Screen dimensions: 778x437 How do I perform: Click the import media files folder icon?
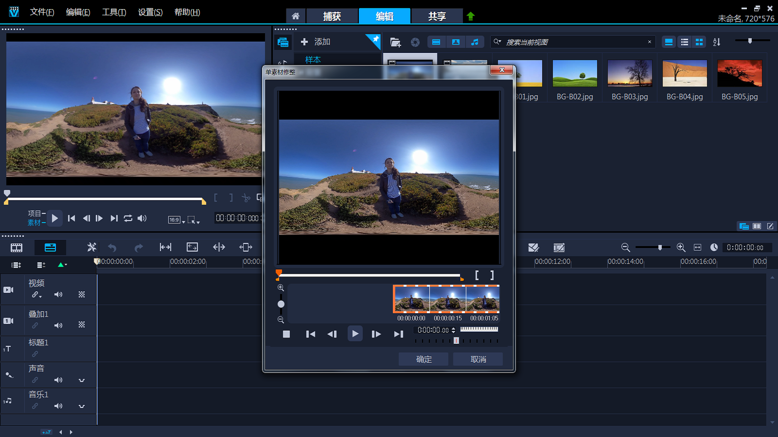tap(395, 42)
